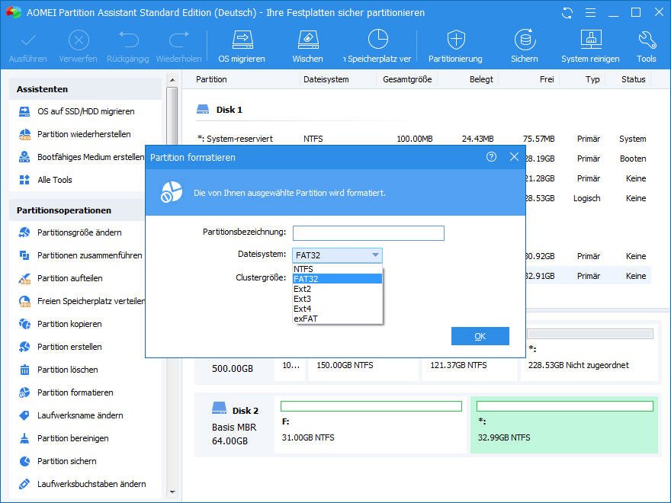
Task: Click the help question mark in the dialog
Action: [x=491, y=157]
